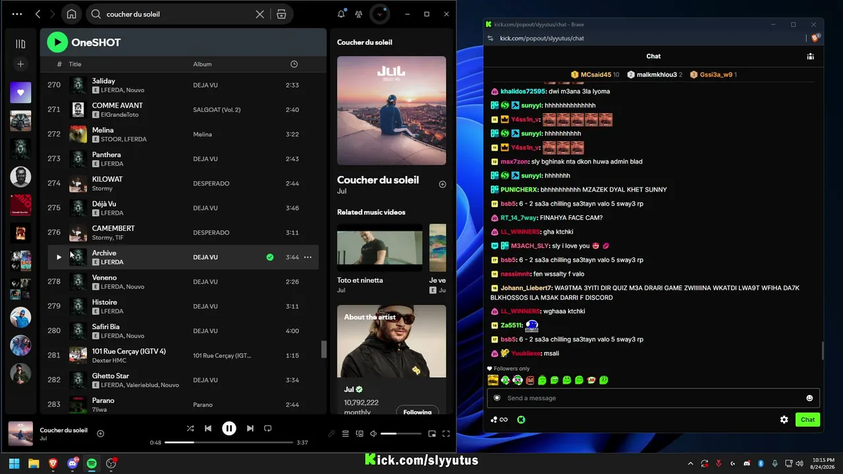Add Coucher du soleil to library in side panel

pyautogui.click(x=443, y=184)
